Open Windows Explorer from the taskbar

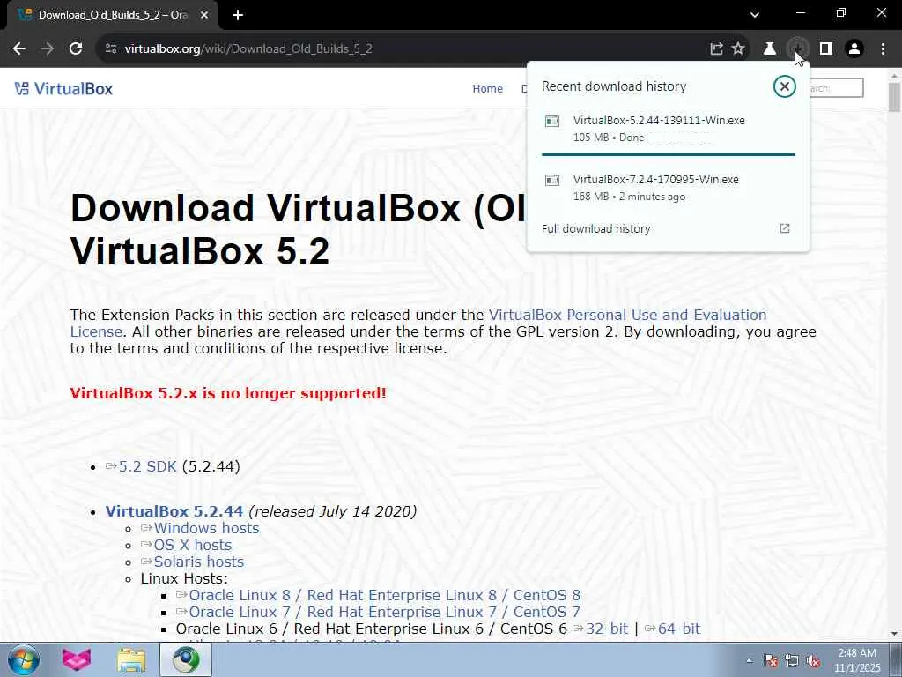tap(131, 659)
